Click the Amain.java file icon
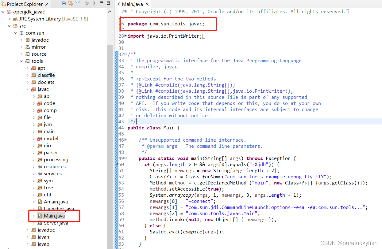Screen dimensions: 382x249 (40, 202)
